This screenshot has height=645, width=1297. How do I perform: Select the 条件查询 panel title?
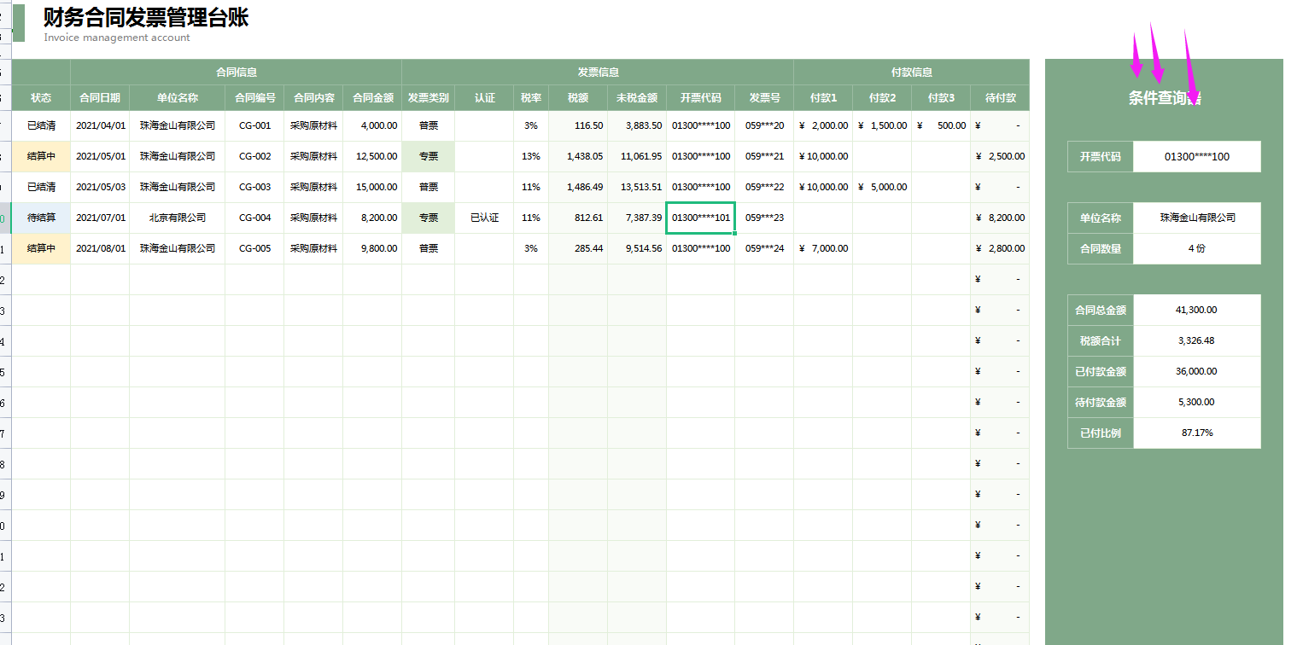1164,98
